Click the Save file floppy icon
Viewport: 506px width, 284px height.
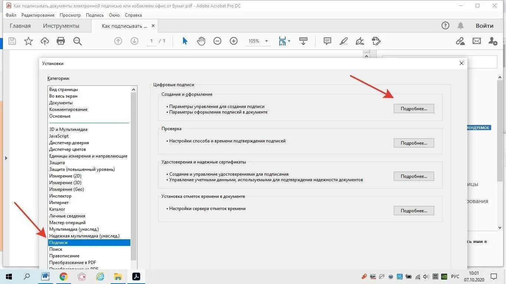click(x=12, y=41)
